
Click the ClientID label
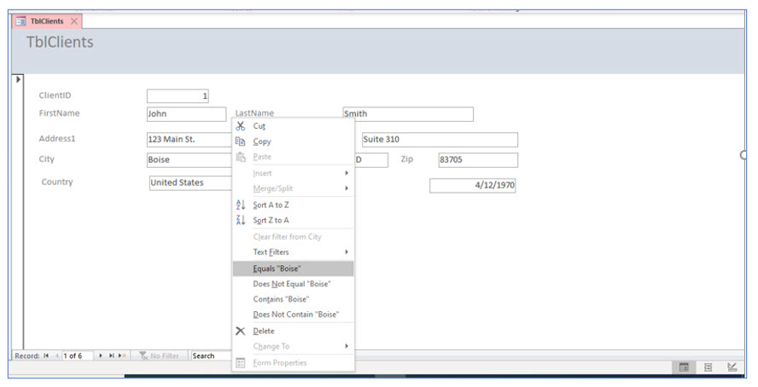coord(55,95)
